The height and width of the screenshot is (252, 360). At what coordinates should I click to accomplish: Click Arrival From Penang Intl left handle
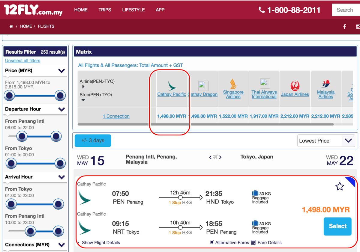(x=30, y=231)
